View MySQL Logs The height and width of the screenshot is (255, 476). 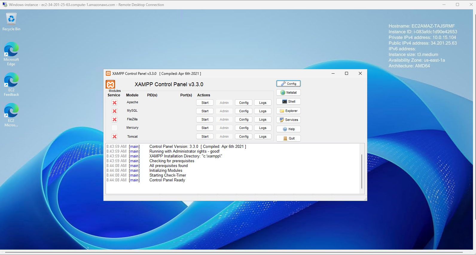263,111
